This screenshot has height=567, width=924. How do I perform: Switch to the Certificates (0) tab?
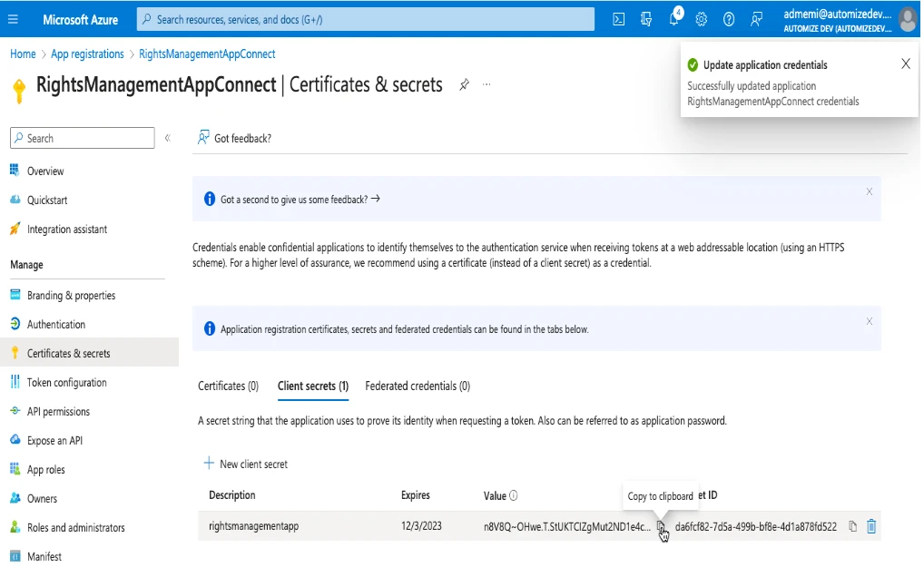pyautogui.click(x=228, y=386)
